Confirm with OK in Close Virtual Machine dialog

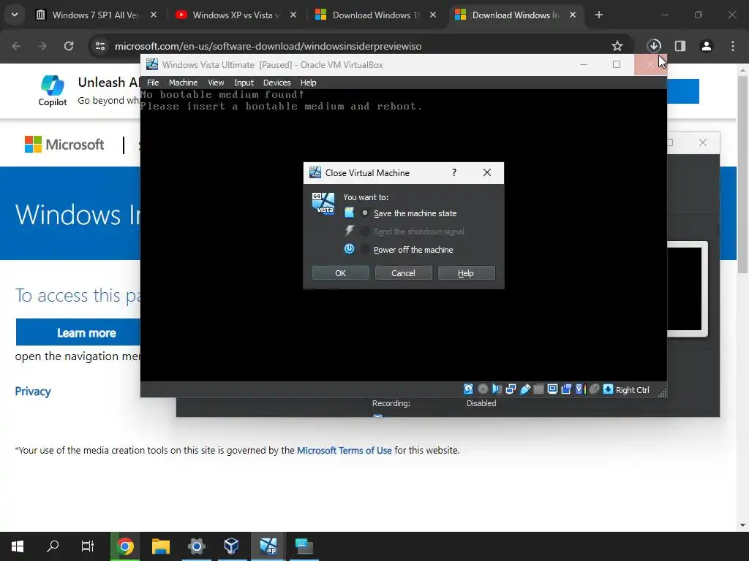[x=341, y=273]
